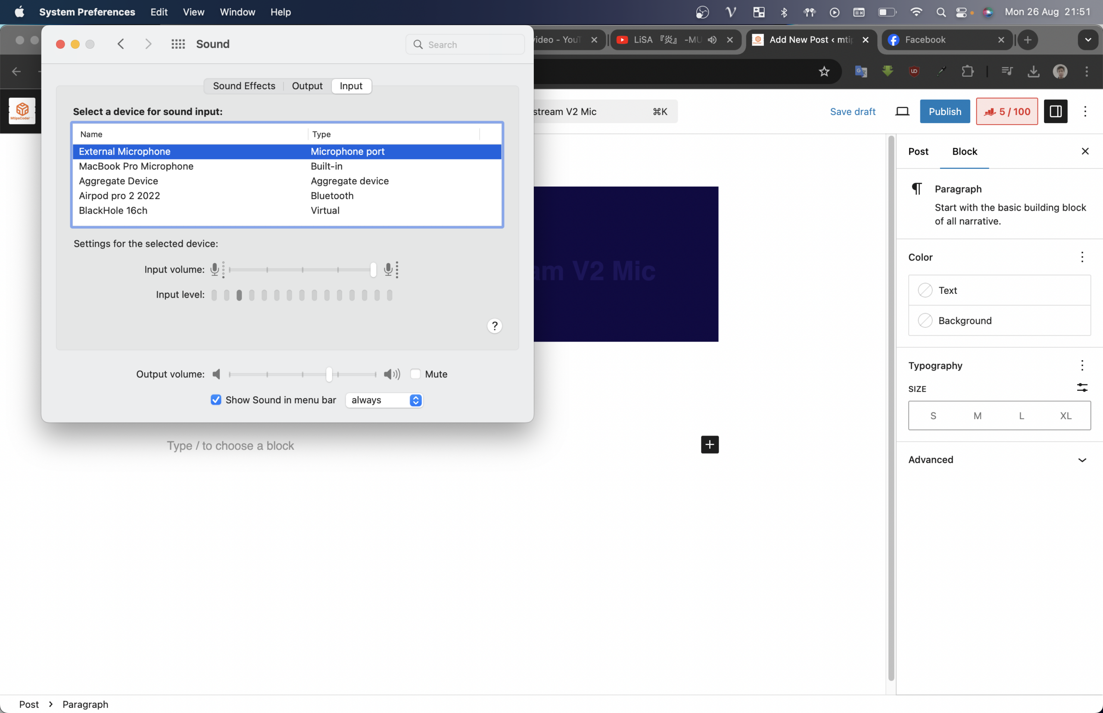
Task: Click the speaker output volume increase icon
Action: [x=392, y=374]
